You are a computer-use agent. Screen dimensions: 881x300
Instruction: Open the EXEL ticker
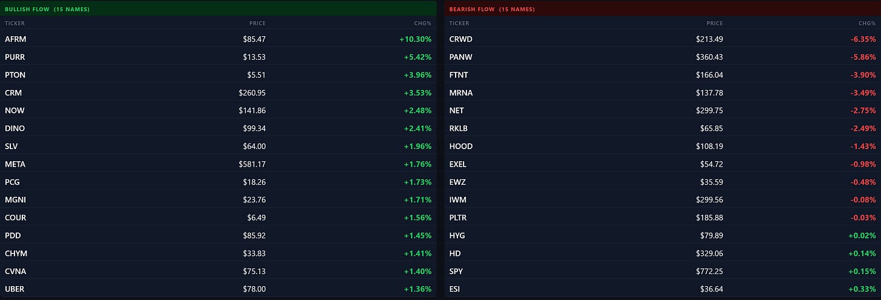coord(458,164)
